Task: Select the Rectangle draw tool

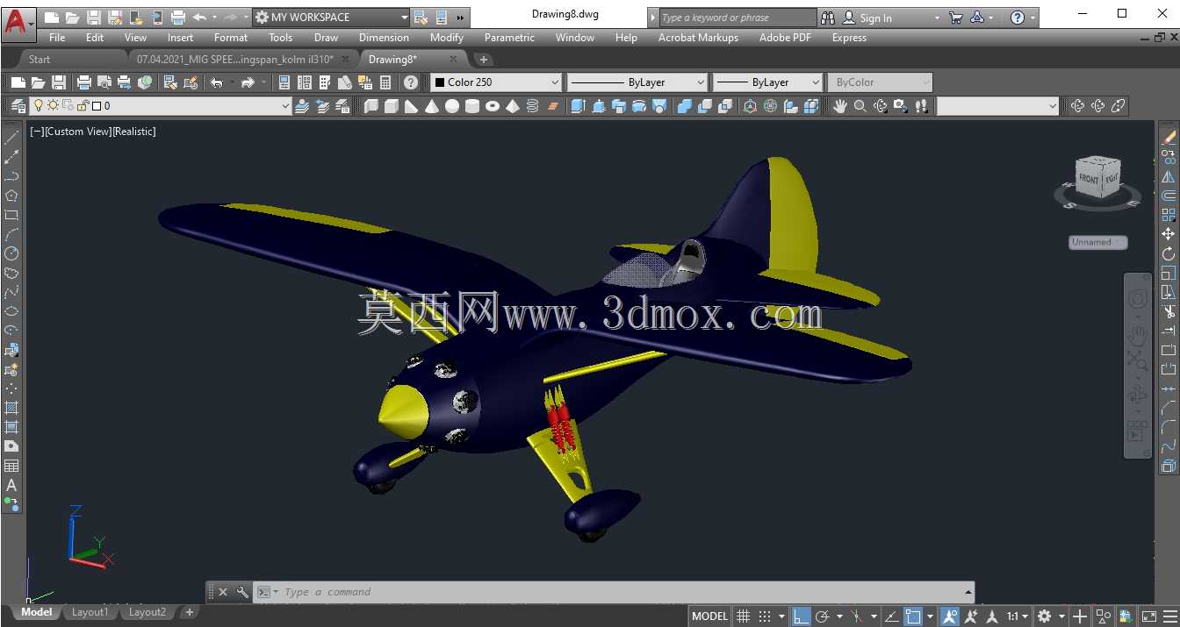Action: click(x=11, y=215)
